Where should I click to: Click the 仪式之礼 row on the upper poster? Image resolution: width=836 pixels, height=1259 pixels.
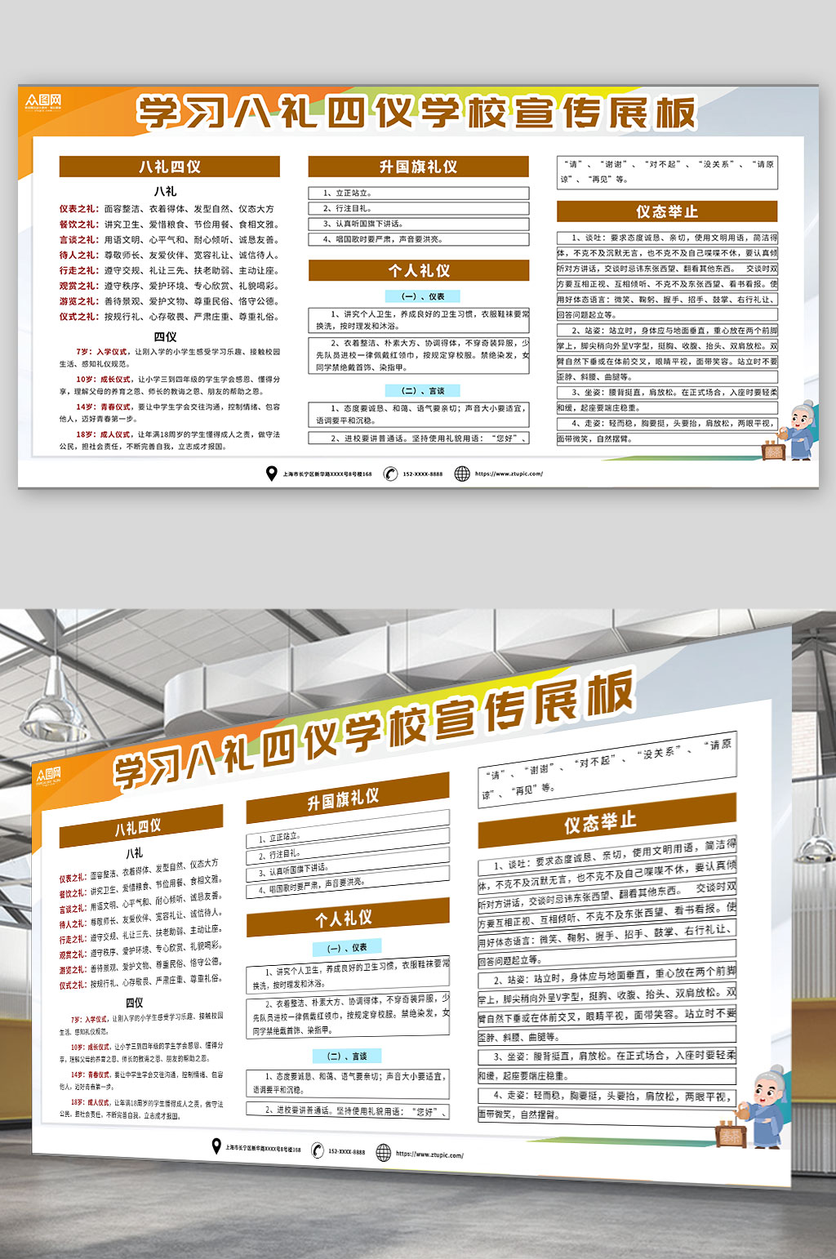click(x=168, y=317)
